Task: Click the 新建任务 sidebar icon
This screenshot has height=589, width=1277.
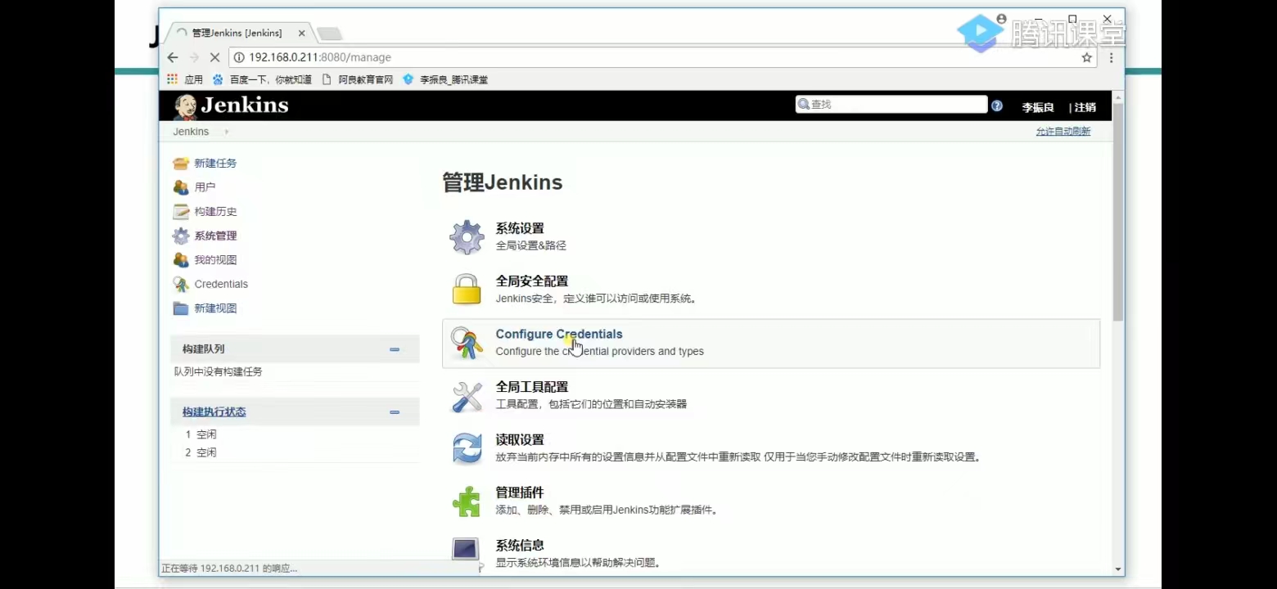Action: click(181, 164)
